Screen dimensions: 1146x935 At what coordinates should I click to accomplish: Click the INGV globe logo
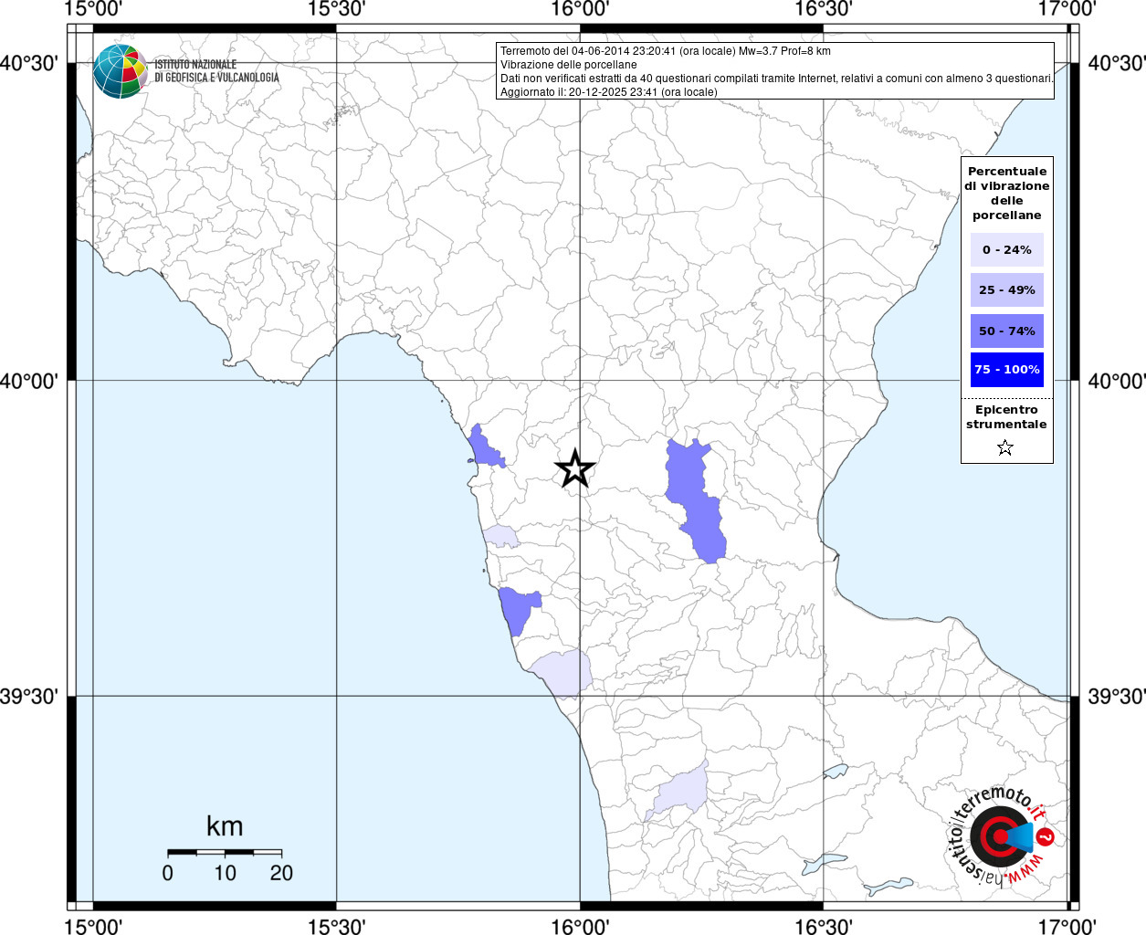[121, 71]
